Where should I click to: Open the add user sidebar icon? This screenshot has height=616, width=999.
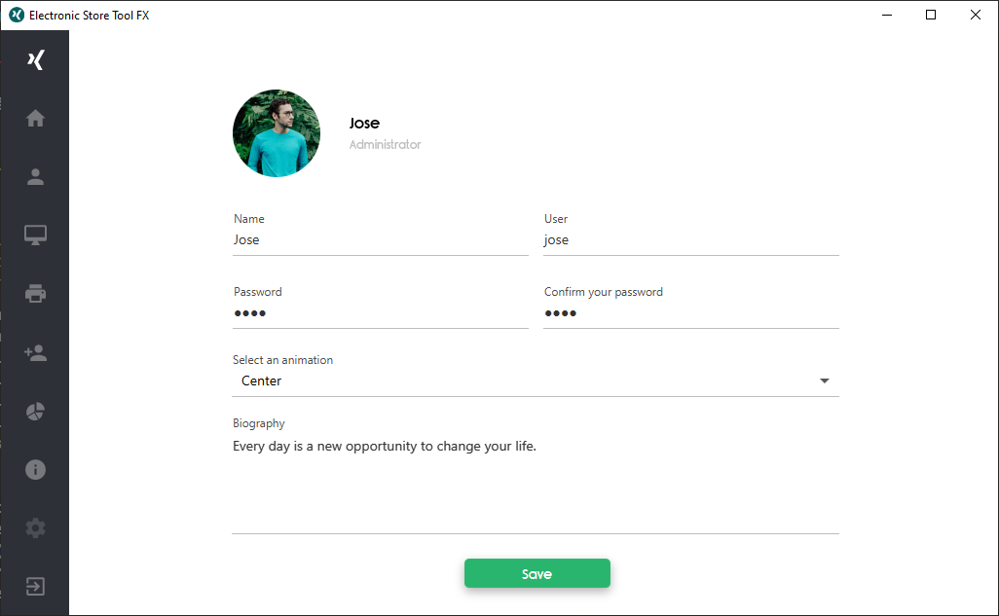pos(35,352)
